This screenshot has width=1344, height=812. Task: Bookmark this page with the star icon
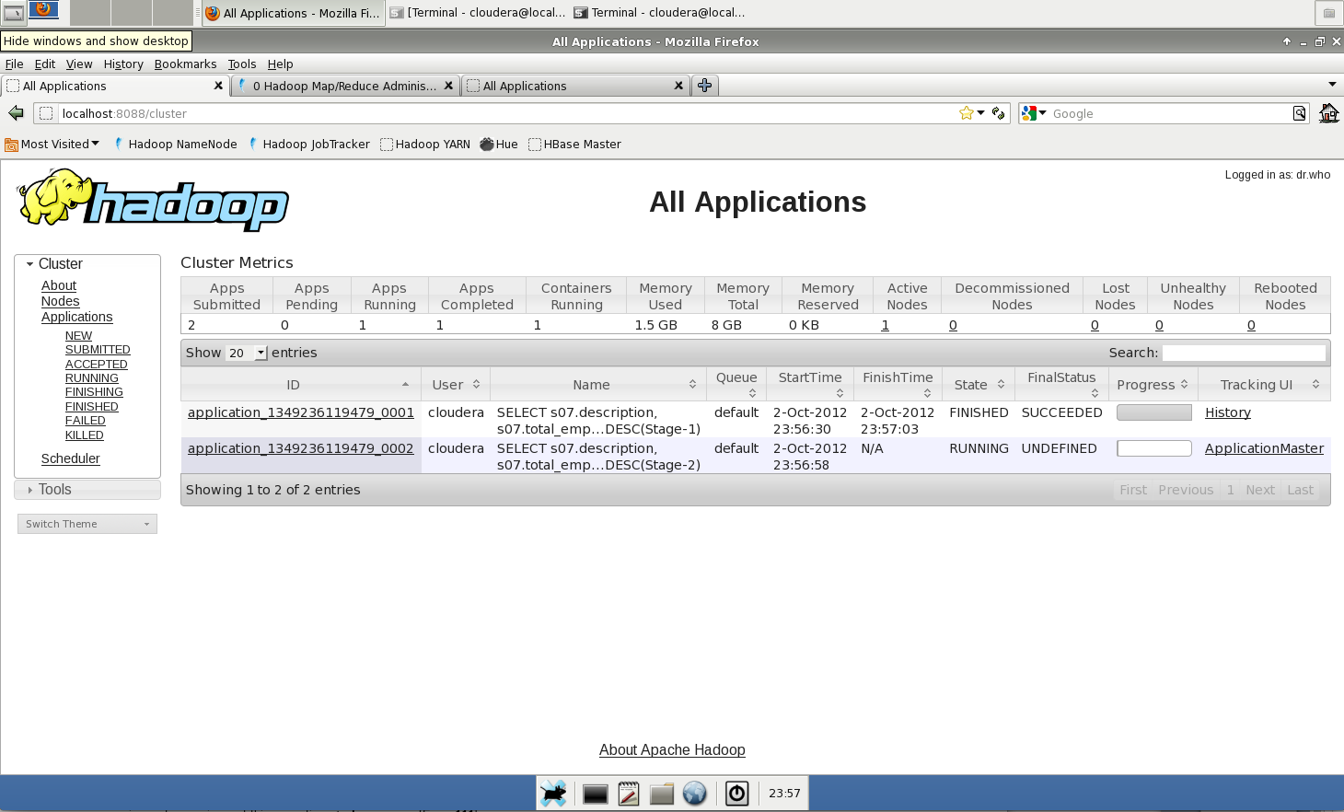click(966, 113)
